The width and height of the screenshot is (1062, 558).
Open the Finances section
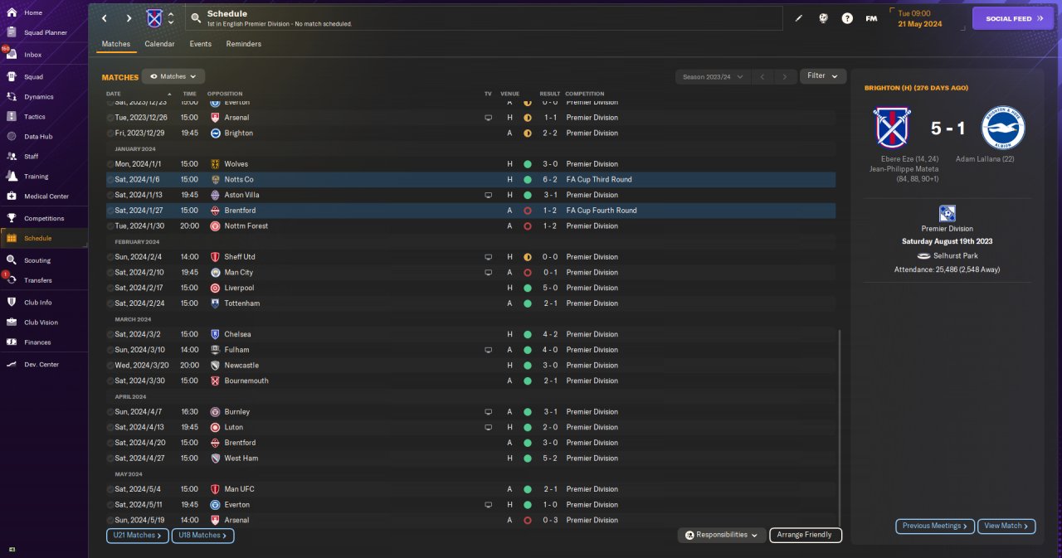point(37,342)
